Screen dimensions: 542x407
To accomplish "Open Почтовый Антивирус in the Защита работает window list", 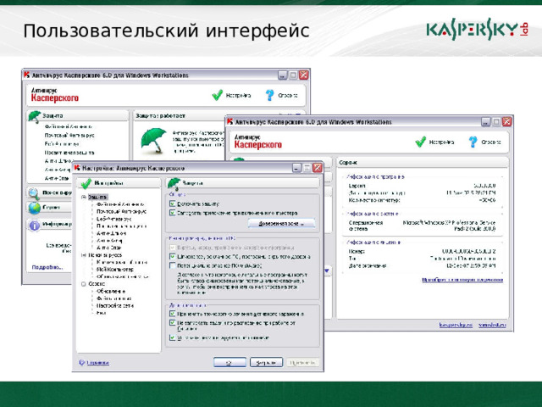I will pyautogui.click(x=69, y=136).
